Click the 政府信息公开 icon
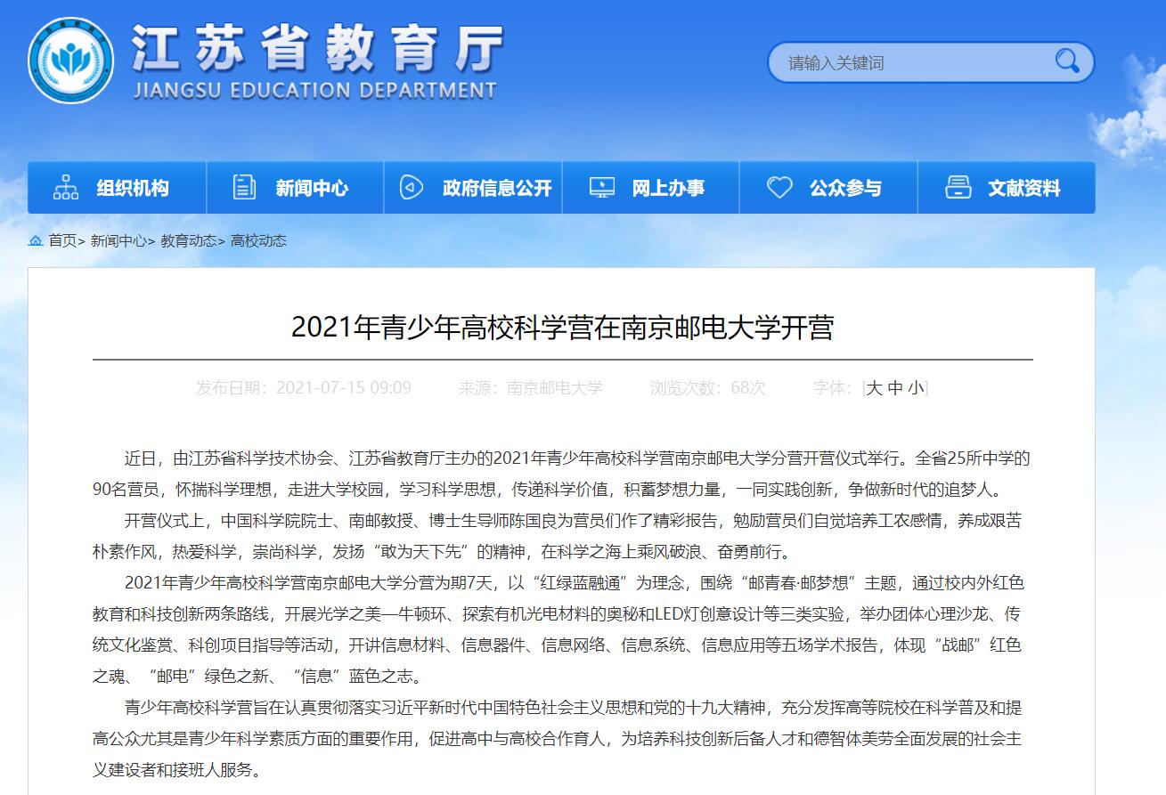 pyautogui.click(x=411, y=188)
